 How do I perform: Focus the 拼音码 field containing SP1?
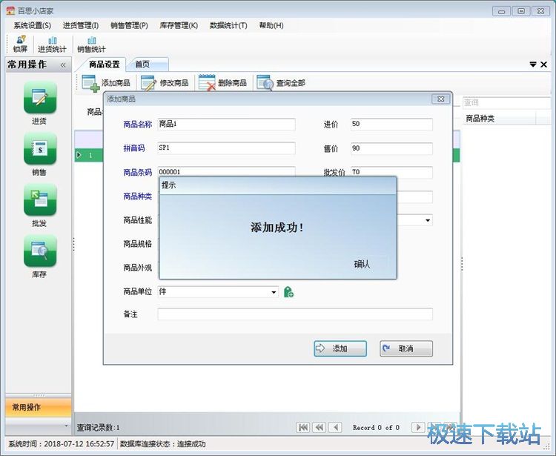226,148
